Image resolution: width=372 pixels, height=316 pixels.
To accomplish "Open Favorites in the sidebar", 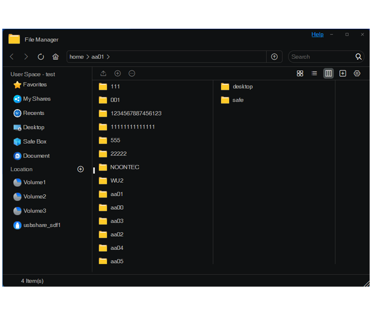I will [x=34, y=84].
